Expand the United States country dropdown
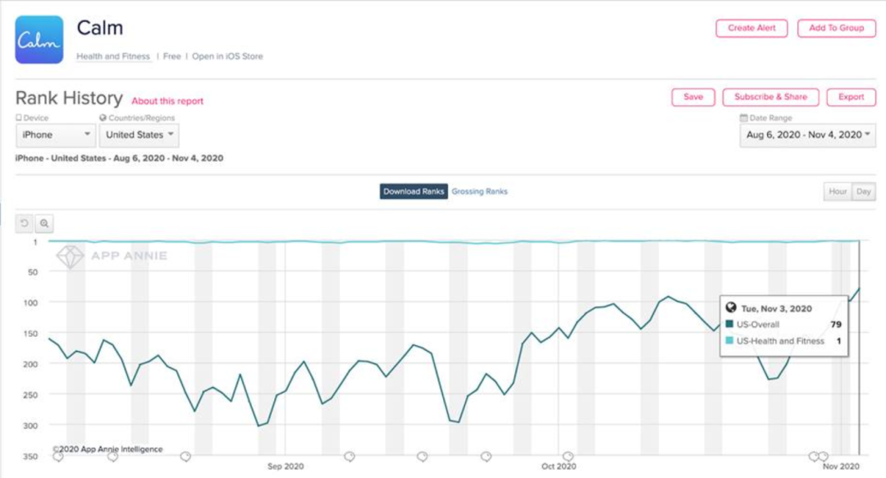 [141, 135]
